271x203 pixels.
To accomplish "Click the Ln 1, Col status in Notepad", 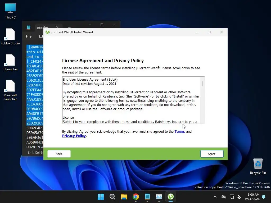I will pos(36,153).
